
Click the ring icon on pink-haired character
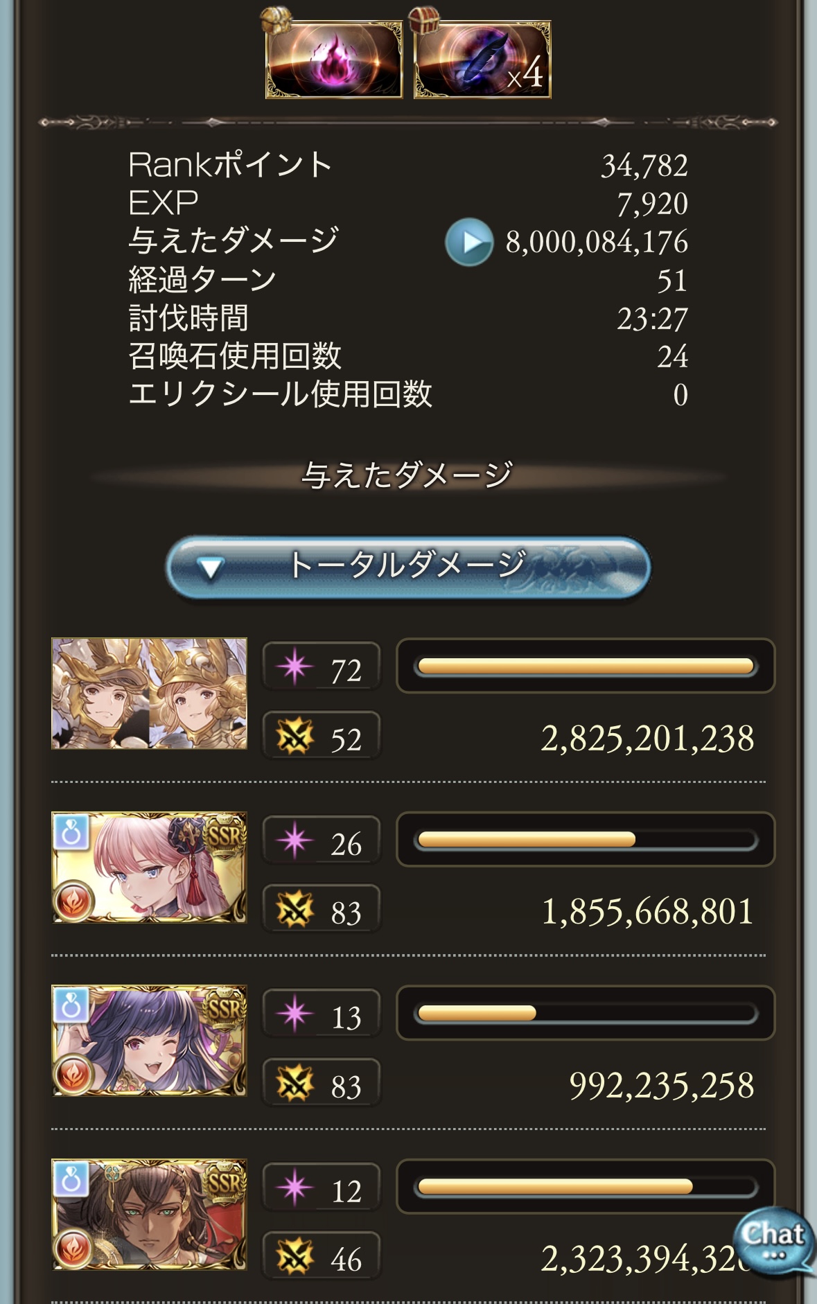(x=71, y=832)
